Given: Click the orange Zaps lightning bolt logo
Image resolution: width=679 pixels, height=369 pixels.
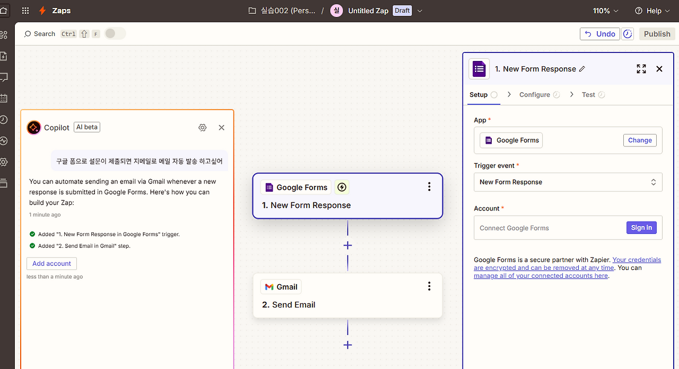Looking at the screenshot, I should (42, 11).
